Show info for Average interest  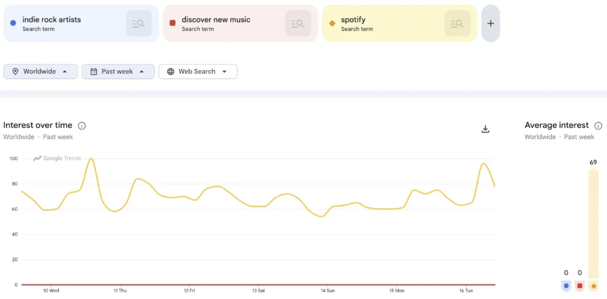pyautogui.click(x=598, y=126)
